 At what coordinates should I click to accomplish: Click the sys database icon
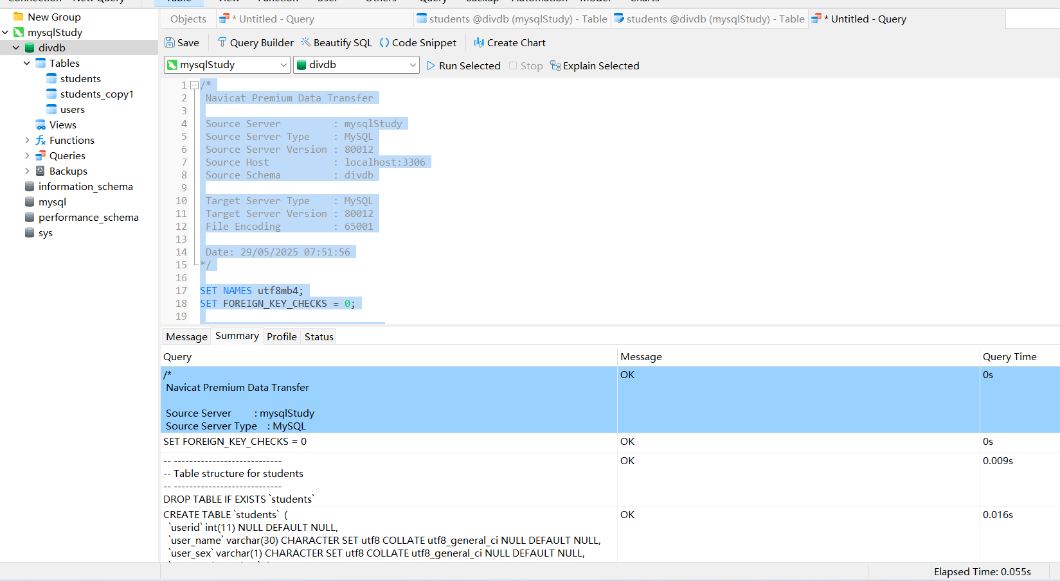pyautogui.click(x=30, y=232)
